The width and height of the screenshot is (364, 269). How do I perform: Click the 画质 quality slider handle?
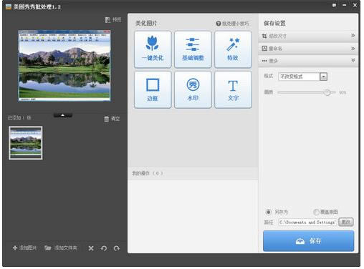tap(327, 92)
